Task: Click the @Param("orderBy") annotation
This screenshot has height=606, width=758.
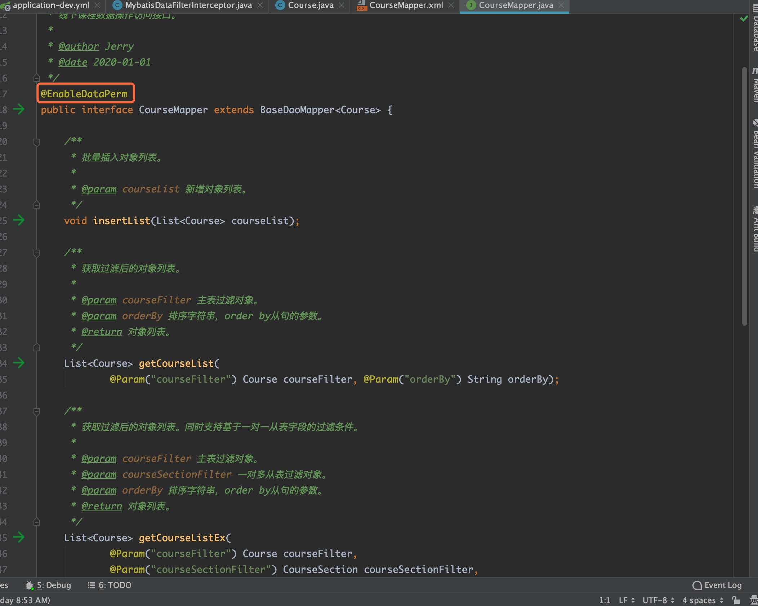Action: tap(413, 379)
